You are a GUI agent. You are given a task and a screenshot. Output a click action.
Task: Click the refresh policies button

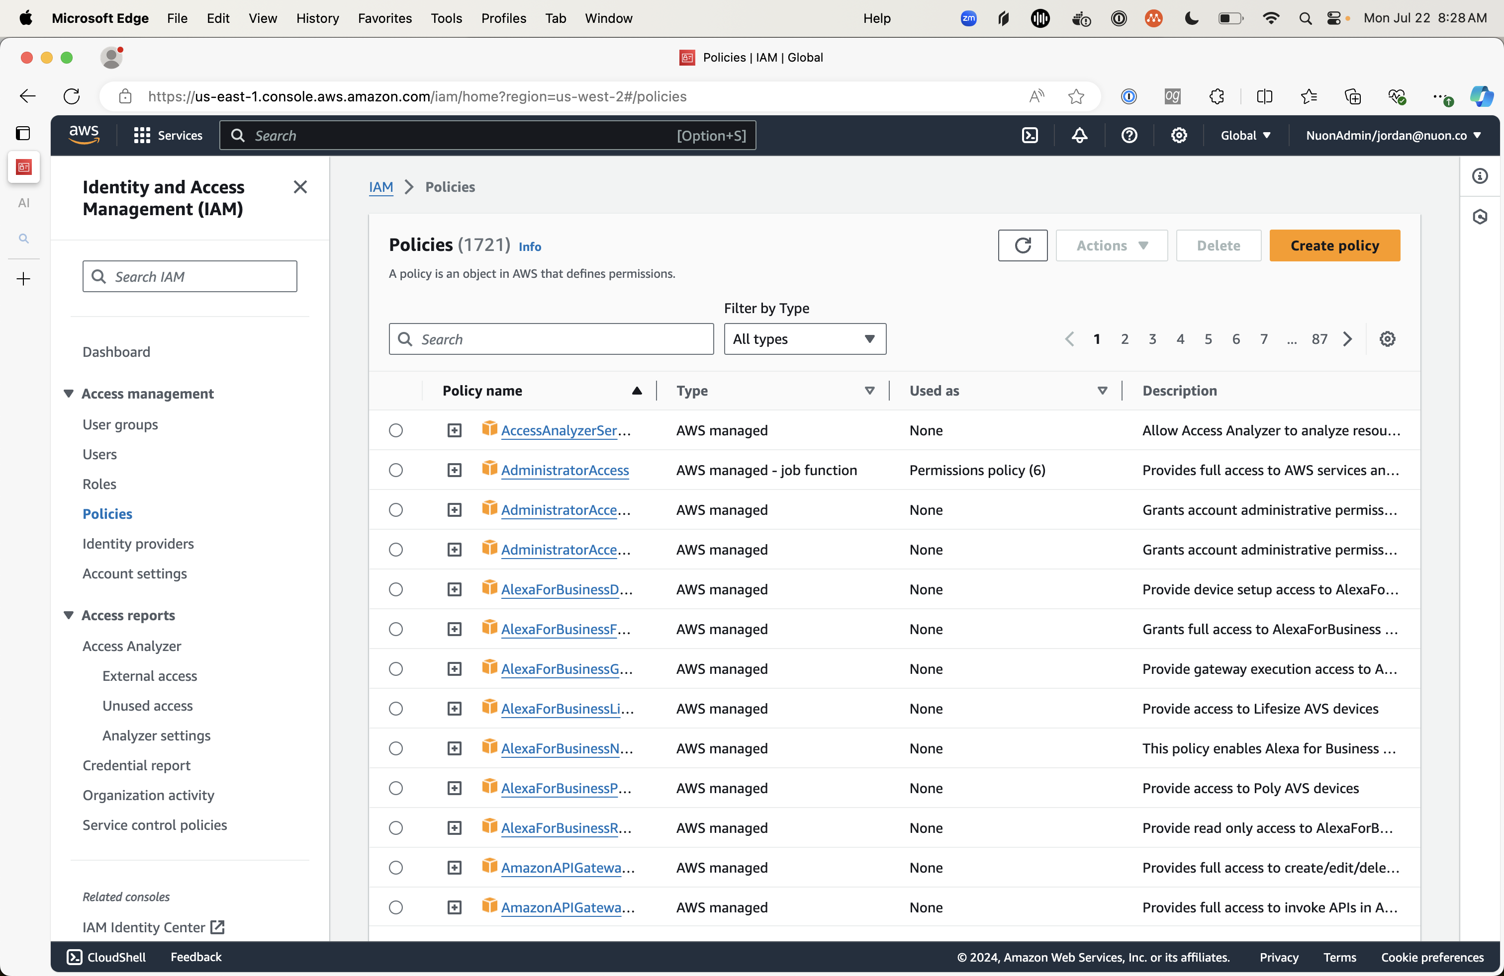[1022, 245]
